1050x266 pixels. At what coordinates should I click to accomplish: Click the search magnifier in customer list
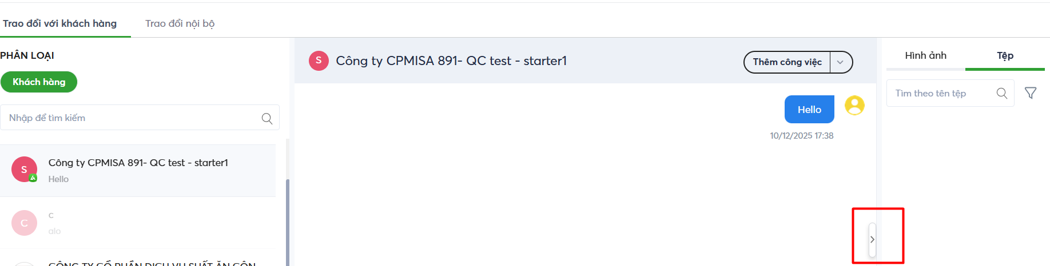pyautogui.click(x=267, y=118)
